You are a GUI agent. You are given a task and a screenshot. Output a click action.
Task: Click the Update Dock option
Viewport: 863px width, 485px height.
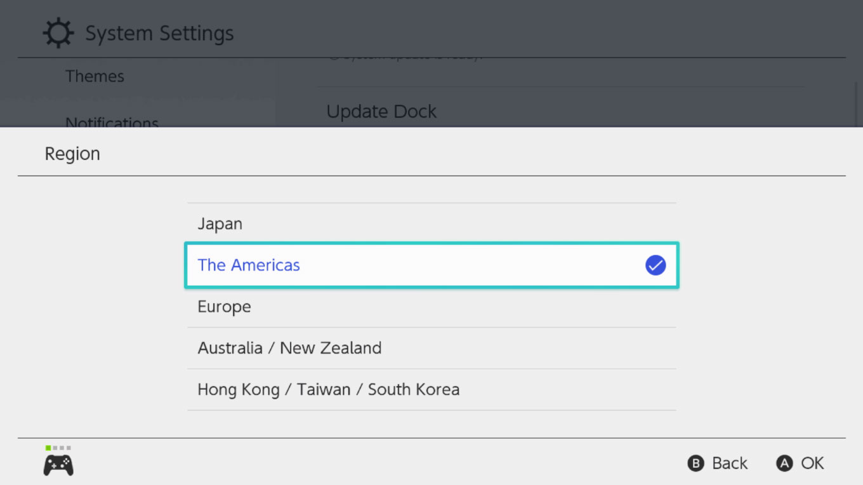381,111
